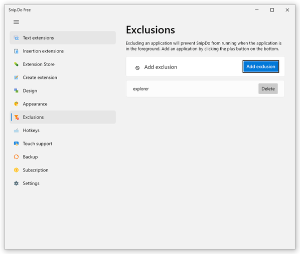Click the Backup circular icon

point(16,156)
